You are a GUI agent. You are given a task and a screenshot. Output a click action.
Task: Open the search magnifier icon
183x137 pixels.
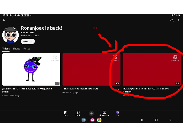coord(172,21)
